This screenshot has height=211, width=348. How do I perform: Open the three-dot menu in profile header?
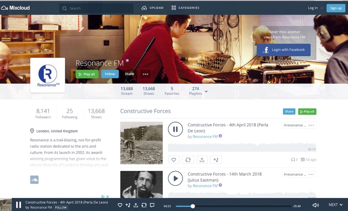[x=145, y=74]
